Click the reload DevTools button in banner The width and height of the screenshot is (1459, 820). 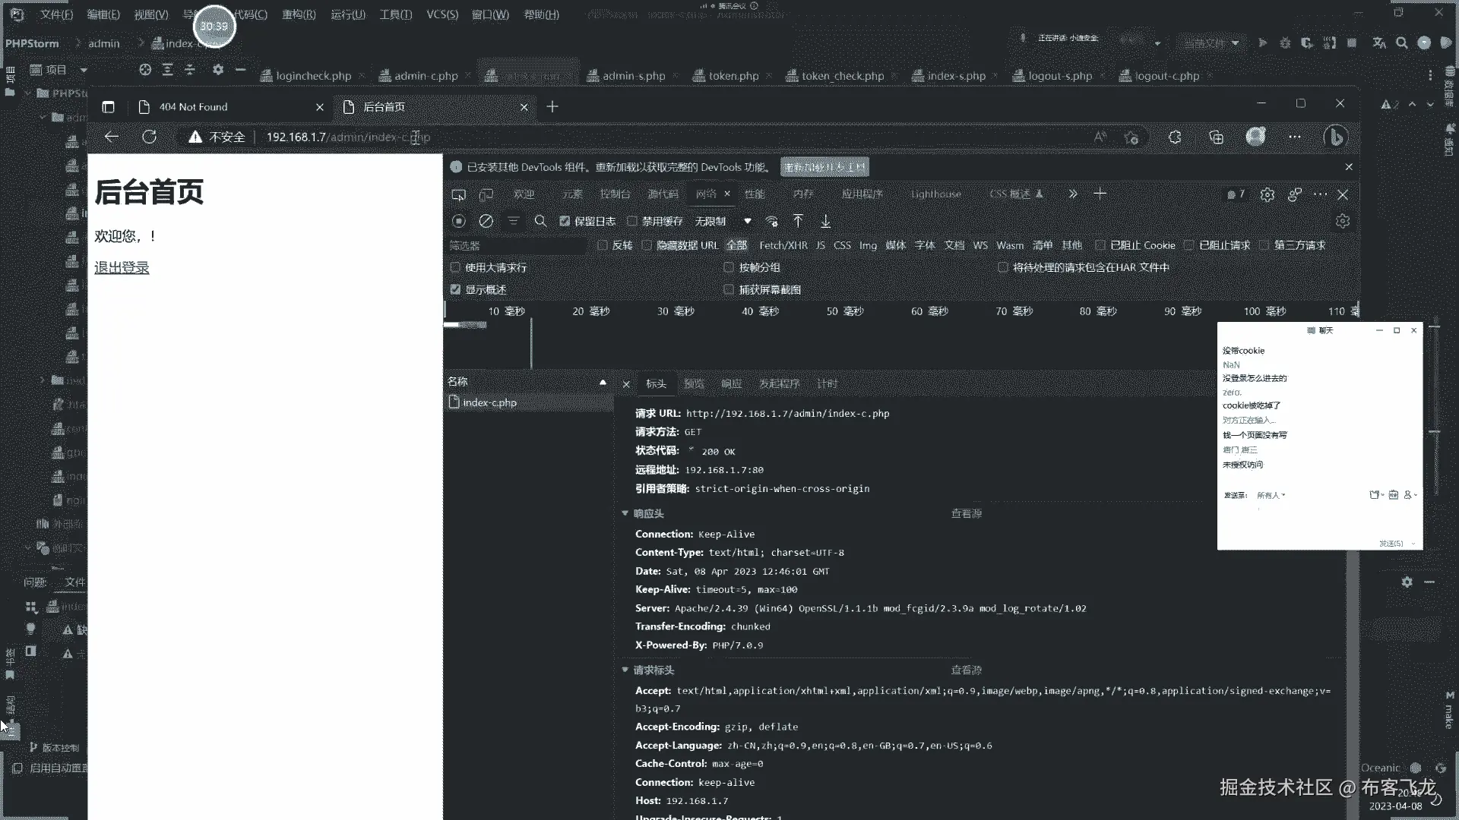coord(824,167)
